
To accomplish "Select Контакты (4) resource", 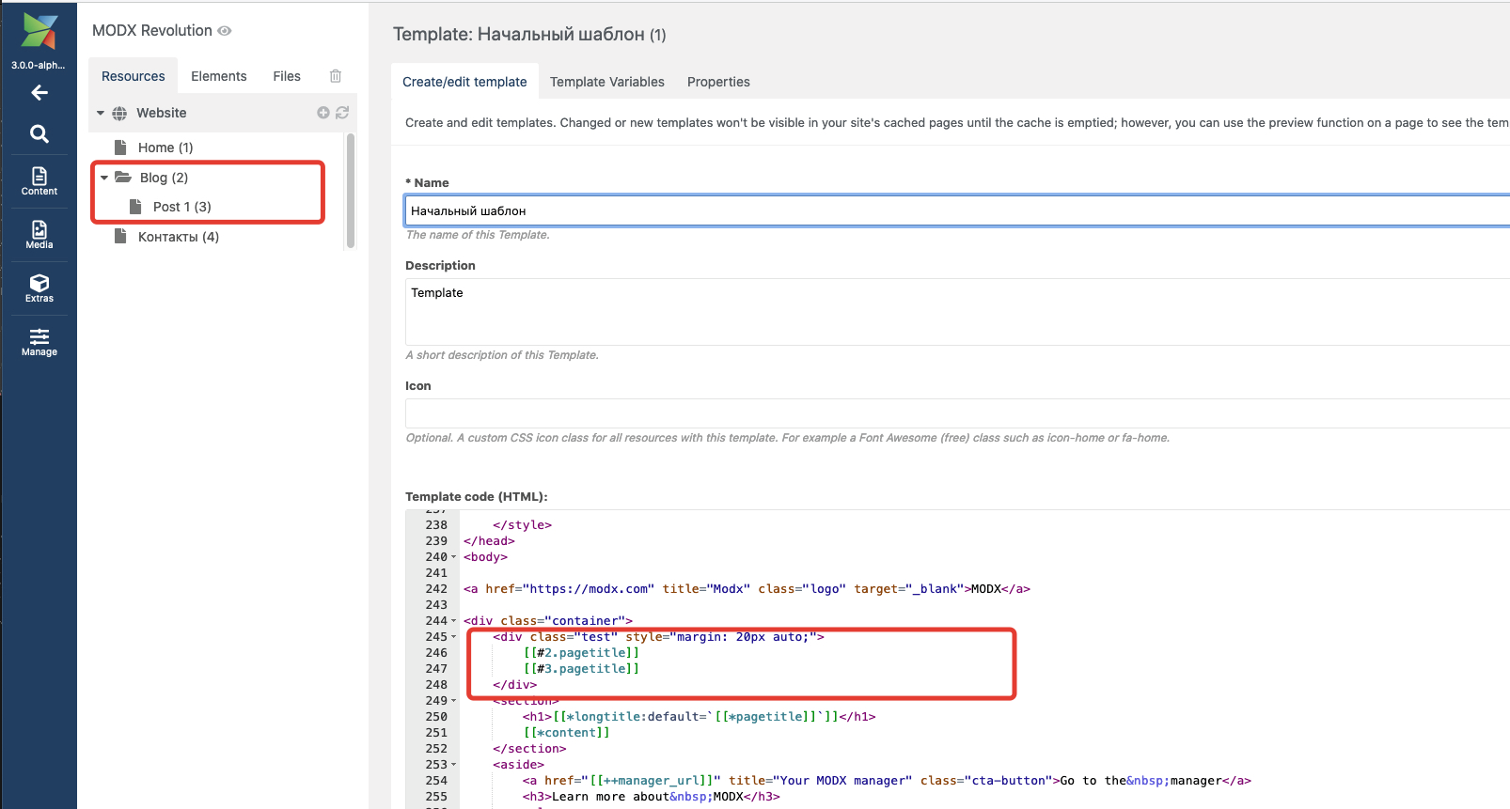I will click(x=179, y=237).
